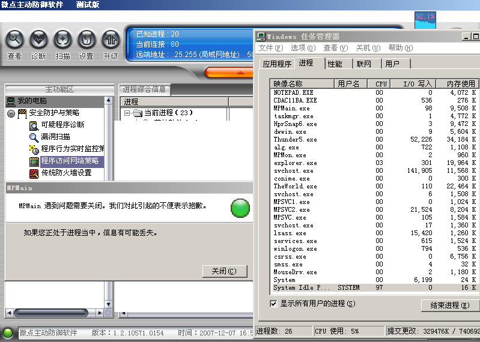Select the 进程综合信息 tab
The width and height of the screenshot is (480, 342).
144,89
